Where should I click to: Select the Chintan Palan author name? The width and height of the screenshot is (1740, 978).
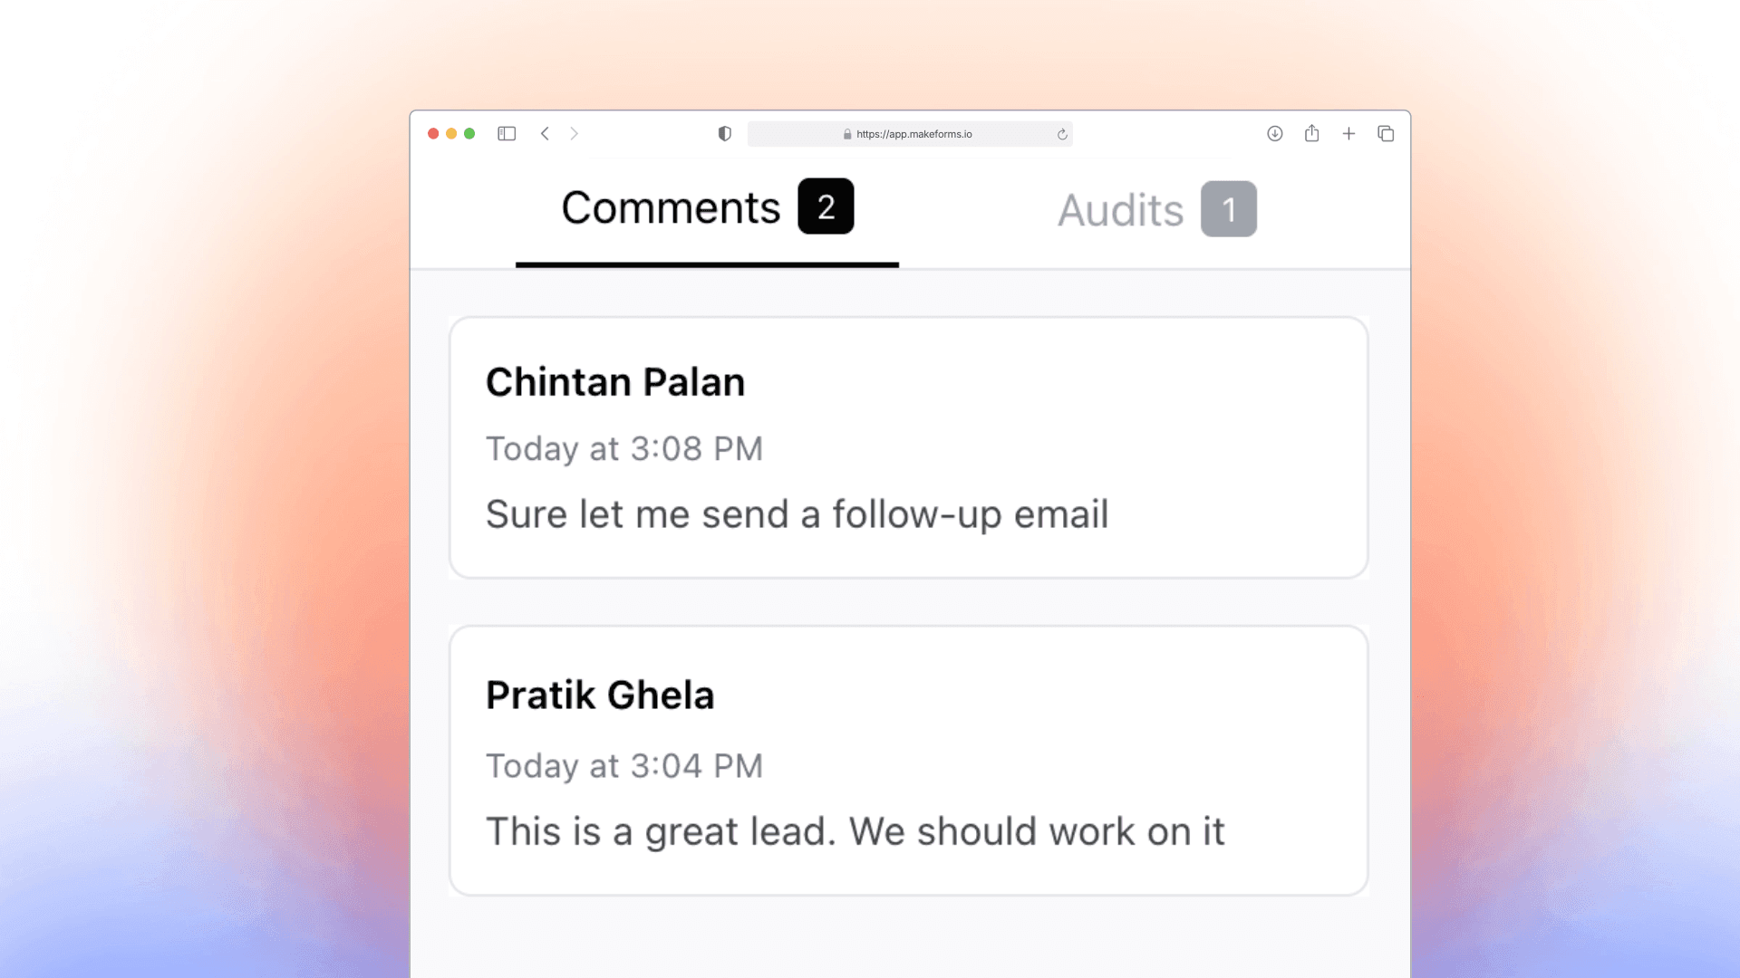(x=615, y=382)
